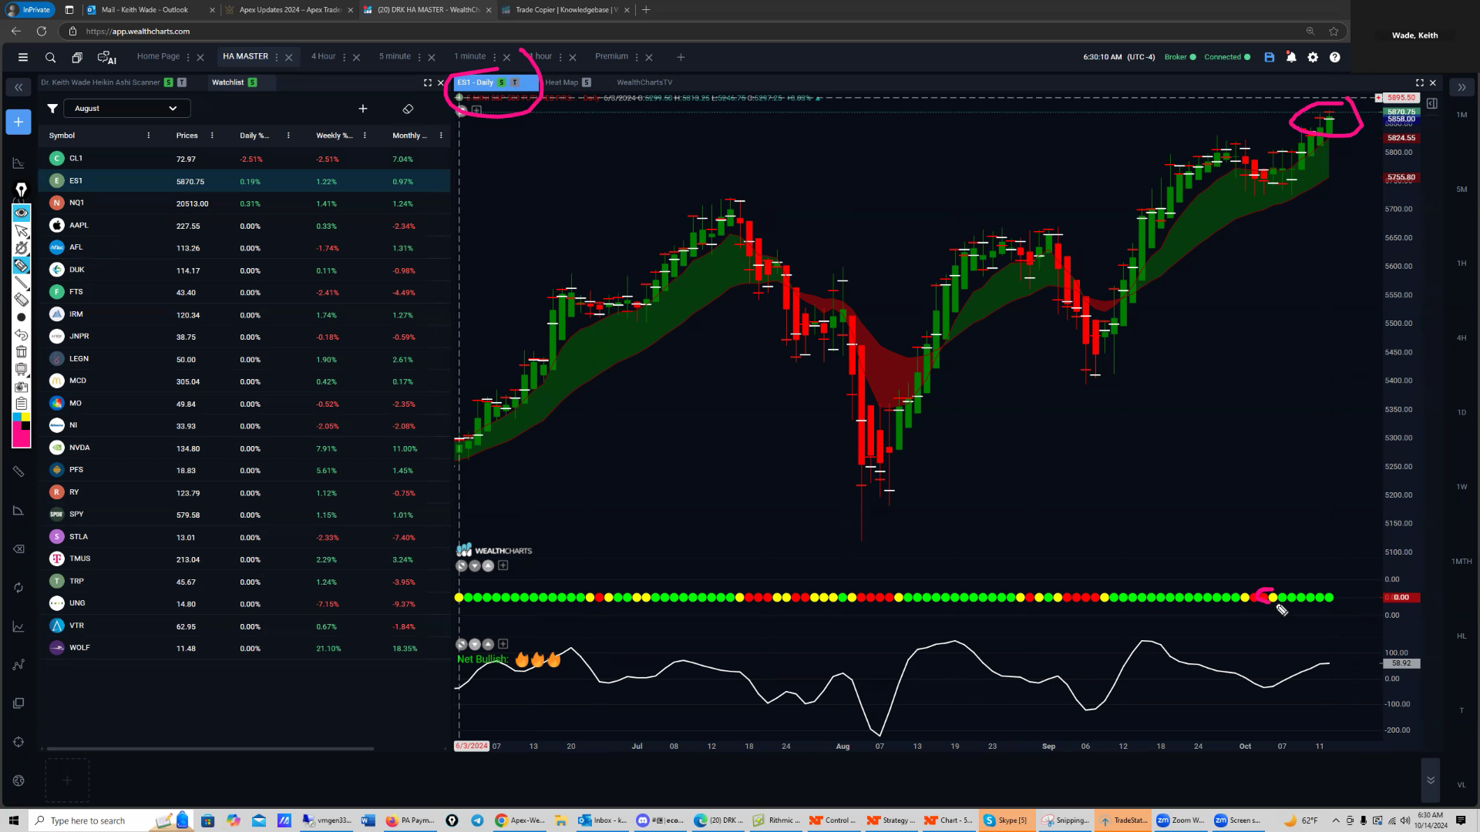Click the whiteboard easel icon in palette

coord(21,369)
